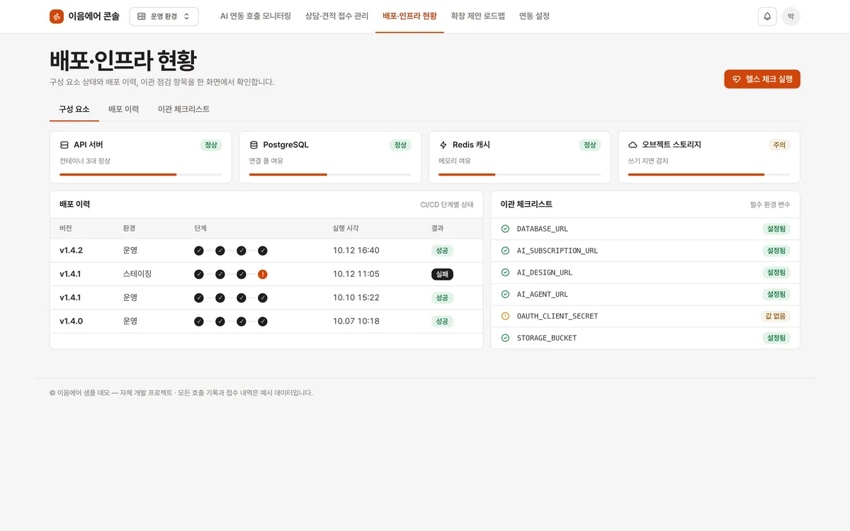850x531 pixels.
Task: Go to AI 연동 호출 모니터링 menu
Action: [x=256, y=16]
